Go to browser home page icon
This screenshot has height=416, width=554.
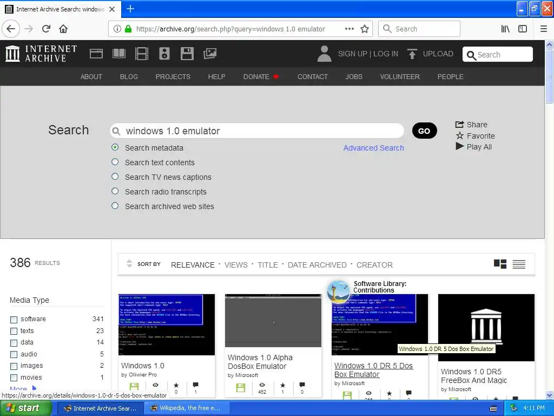click(x=63, y=29)
